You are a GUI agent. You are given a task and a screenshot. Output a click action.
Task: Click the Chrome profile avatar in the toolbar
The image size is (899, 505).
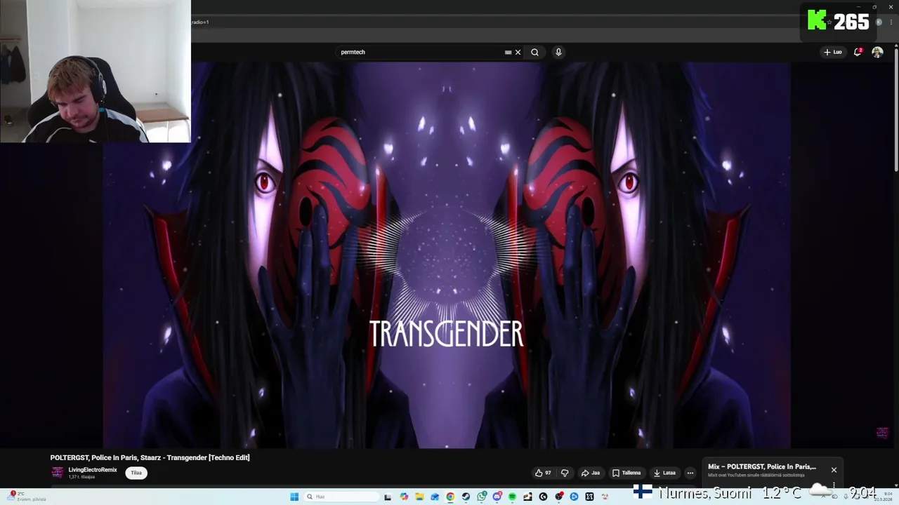(879, 22)
